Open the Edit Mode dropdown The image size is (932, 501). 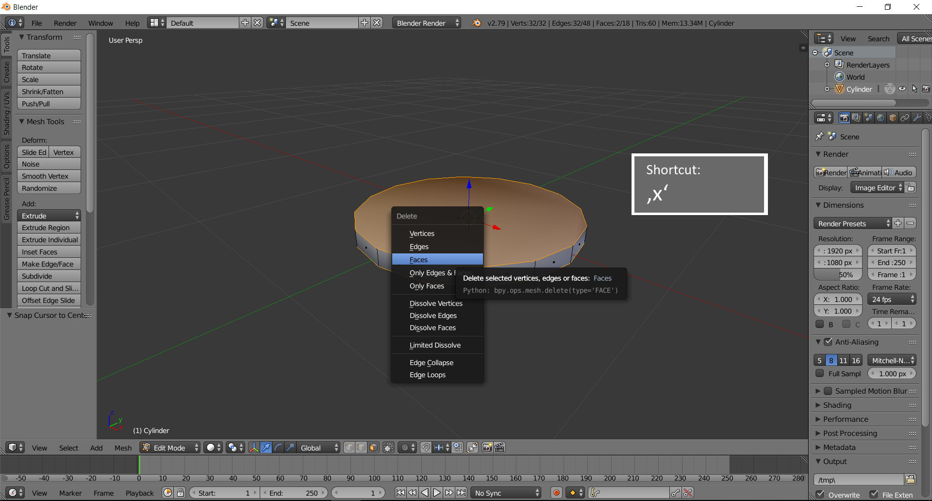(x=170, y=448)
